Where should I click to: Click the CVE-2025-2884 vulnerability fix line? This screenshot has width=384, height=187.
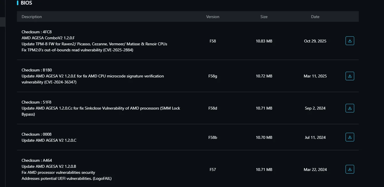pos(77,50)
